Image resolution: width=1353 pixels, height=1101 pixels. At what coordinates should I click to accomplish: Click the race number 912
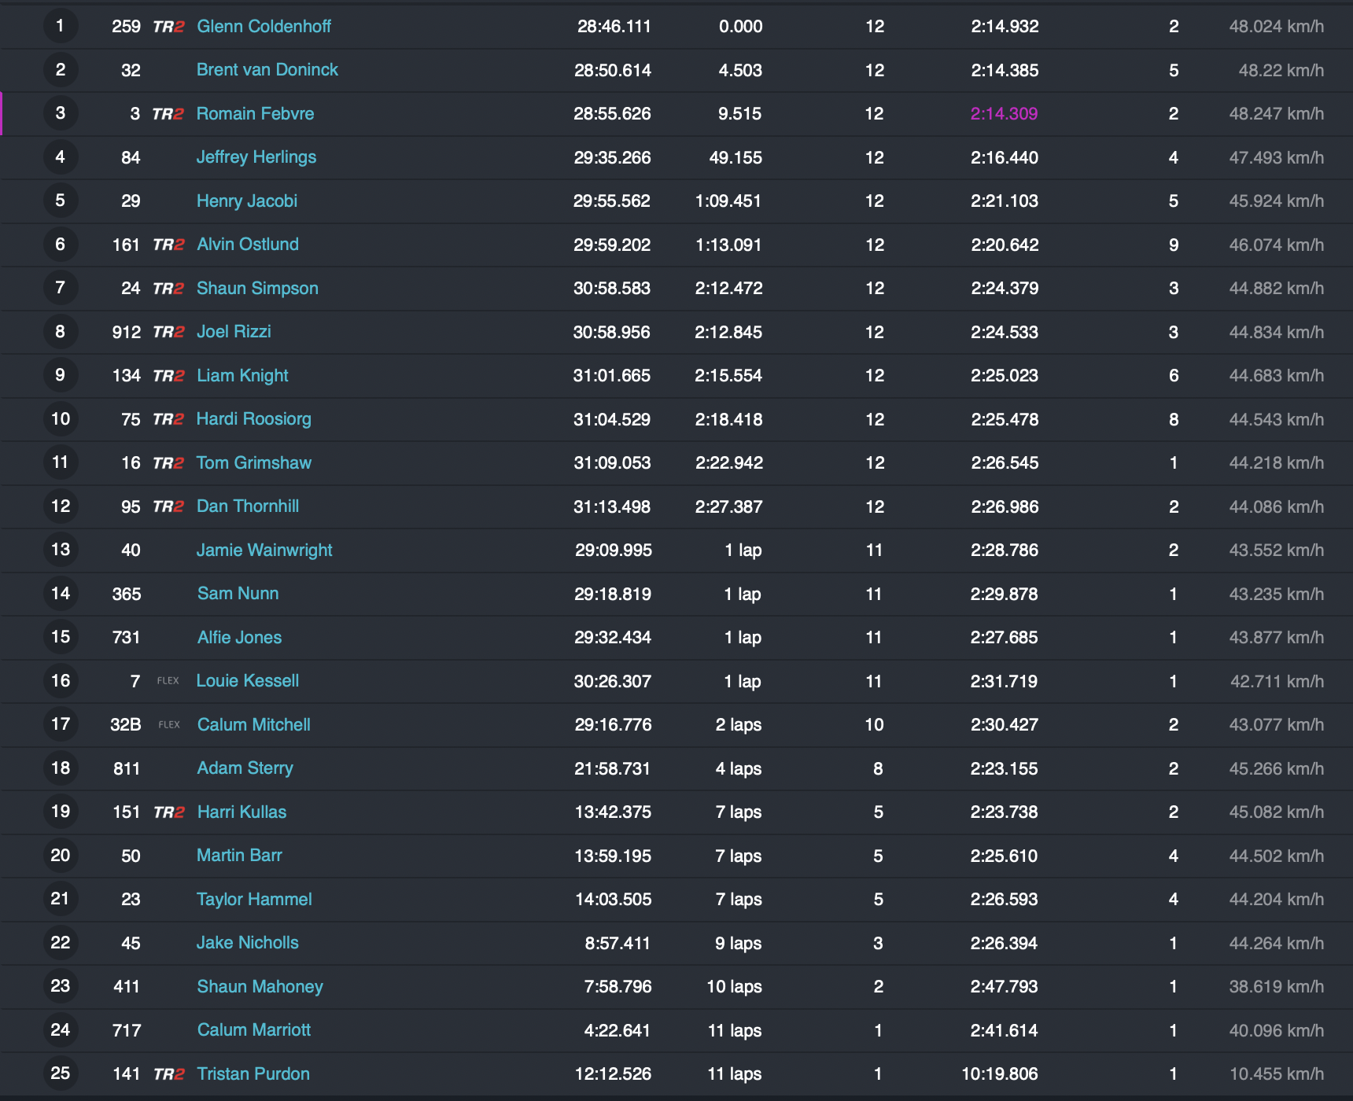(x=127, y=332)
